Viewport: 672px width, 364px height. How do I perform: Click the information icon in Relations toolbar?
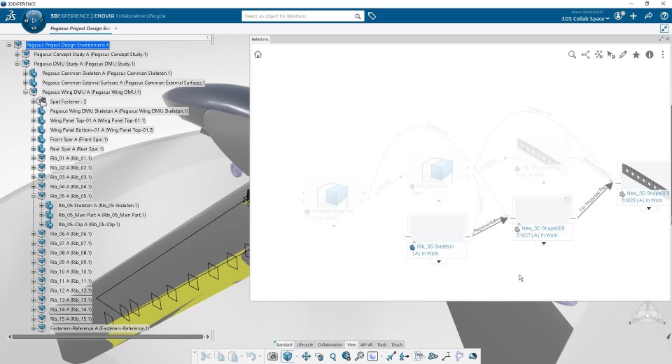pyautogui.click(x=650, y=55)
